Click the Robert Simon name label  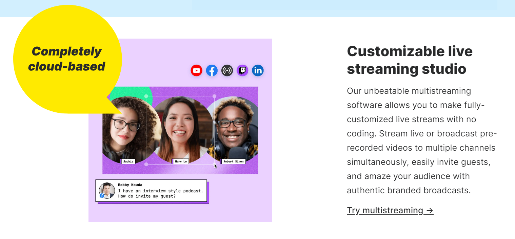[x=233, y=161]
